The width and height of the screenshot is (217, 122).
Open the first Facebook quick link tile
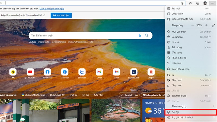[x=47, y=73]
